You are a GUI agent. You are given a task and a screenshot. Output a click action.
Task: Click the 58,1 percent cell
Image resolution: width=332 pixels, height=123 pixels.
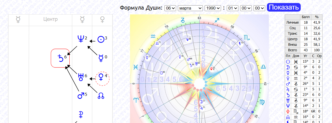coord(317,45)
